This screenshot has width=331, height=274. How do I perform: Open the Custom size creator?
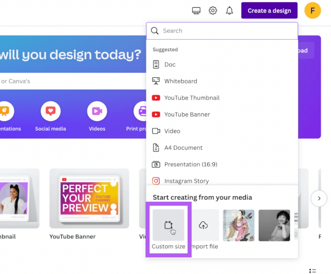point(168,225)
